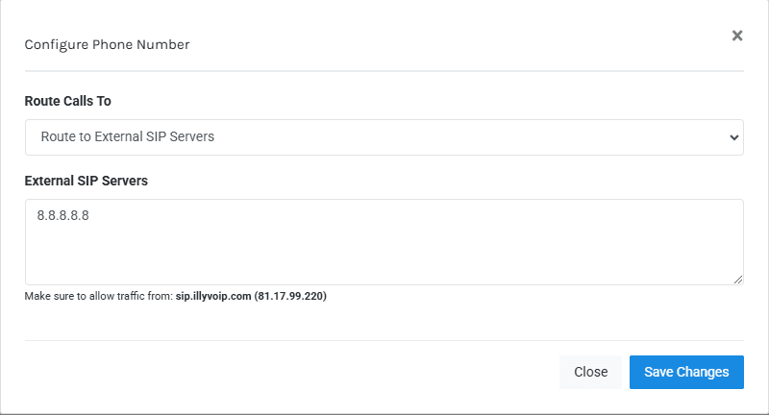Grab the text area resize handle

(x=738, y=280)
